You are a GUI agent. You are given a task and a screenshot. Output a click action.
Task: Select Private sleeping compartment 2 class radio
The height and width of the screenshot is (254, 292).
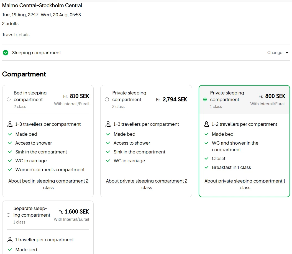pos(107,99)
